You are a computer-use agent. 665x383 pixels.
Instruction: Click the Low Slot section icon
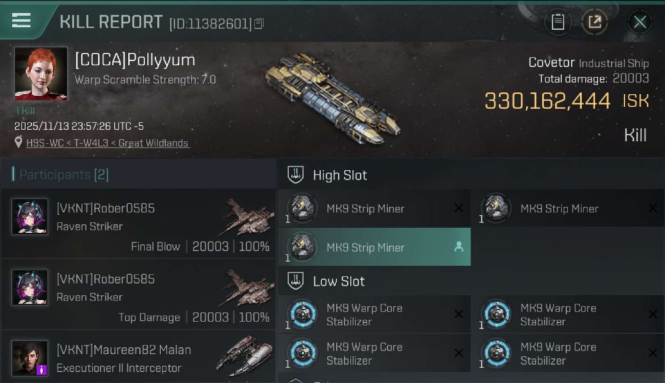[296, 281]
